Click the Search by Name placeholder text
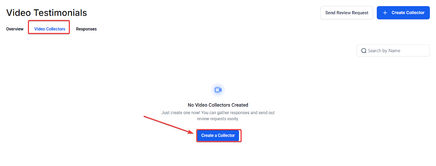The image size is (436, 166). click(x=384, y=51)
